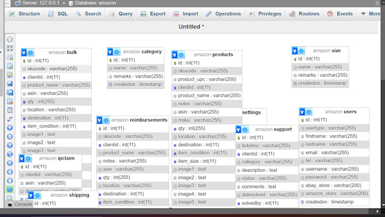The height and width of the screenshot is (217, 385).
Task: Collapse size table with its V toggle
Action: (294, 51)
